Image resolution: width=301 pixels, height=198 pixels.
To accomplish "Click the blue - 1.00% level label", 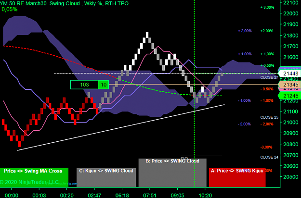I will 244,100.
